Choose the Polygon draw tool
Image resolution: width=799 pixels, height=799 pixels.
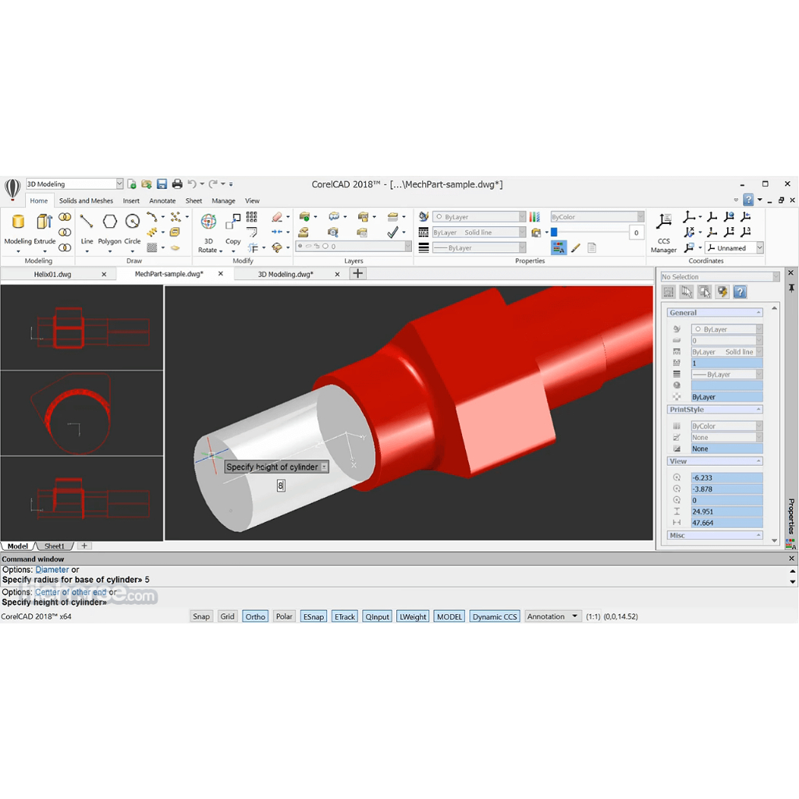coord(109,228)
